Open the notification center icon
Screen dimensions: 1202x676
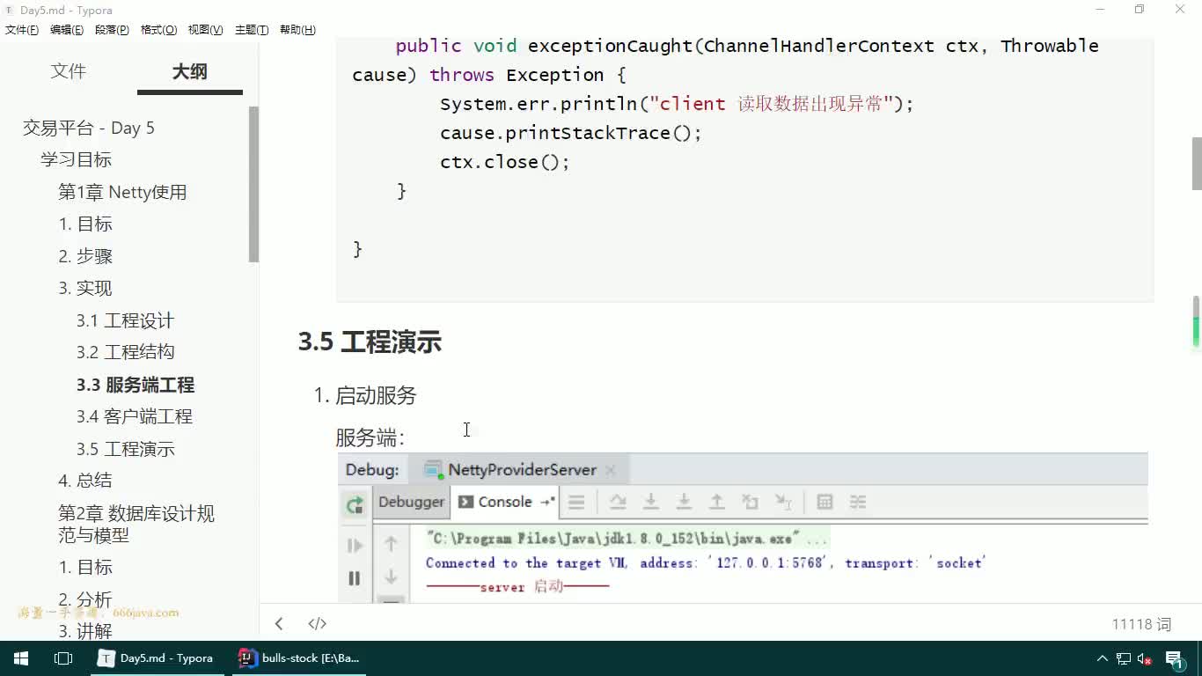[x=1175, y=658]
